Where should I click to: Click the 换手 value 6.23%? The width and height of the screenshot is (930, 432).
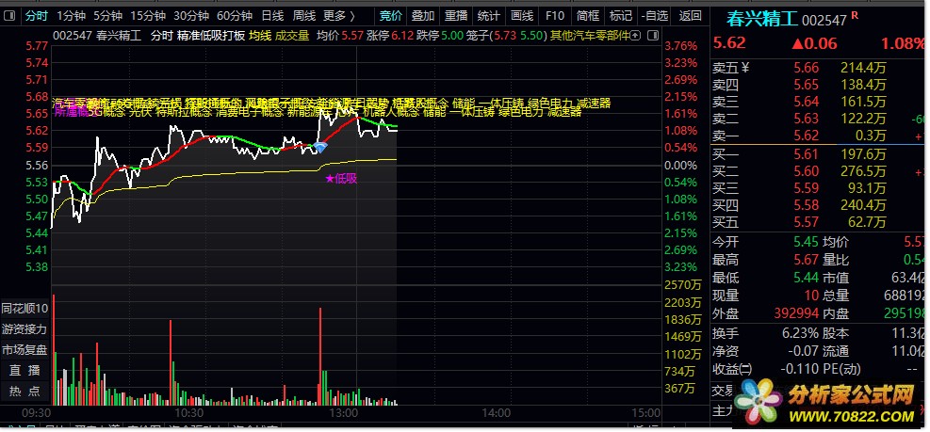click(x=800, y=333)
